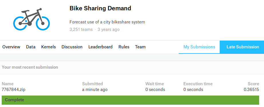Open the Kernels tab

pyautogui.click(x=49, y=47)
